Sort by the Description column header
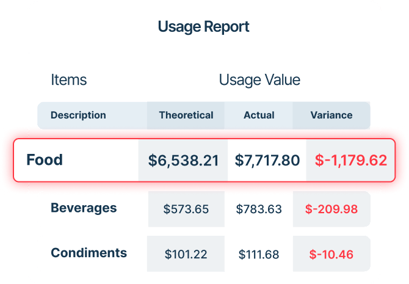 [x=78, y=115]
